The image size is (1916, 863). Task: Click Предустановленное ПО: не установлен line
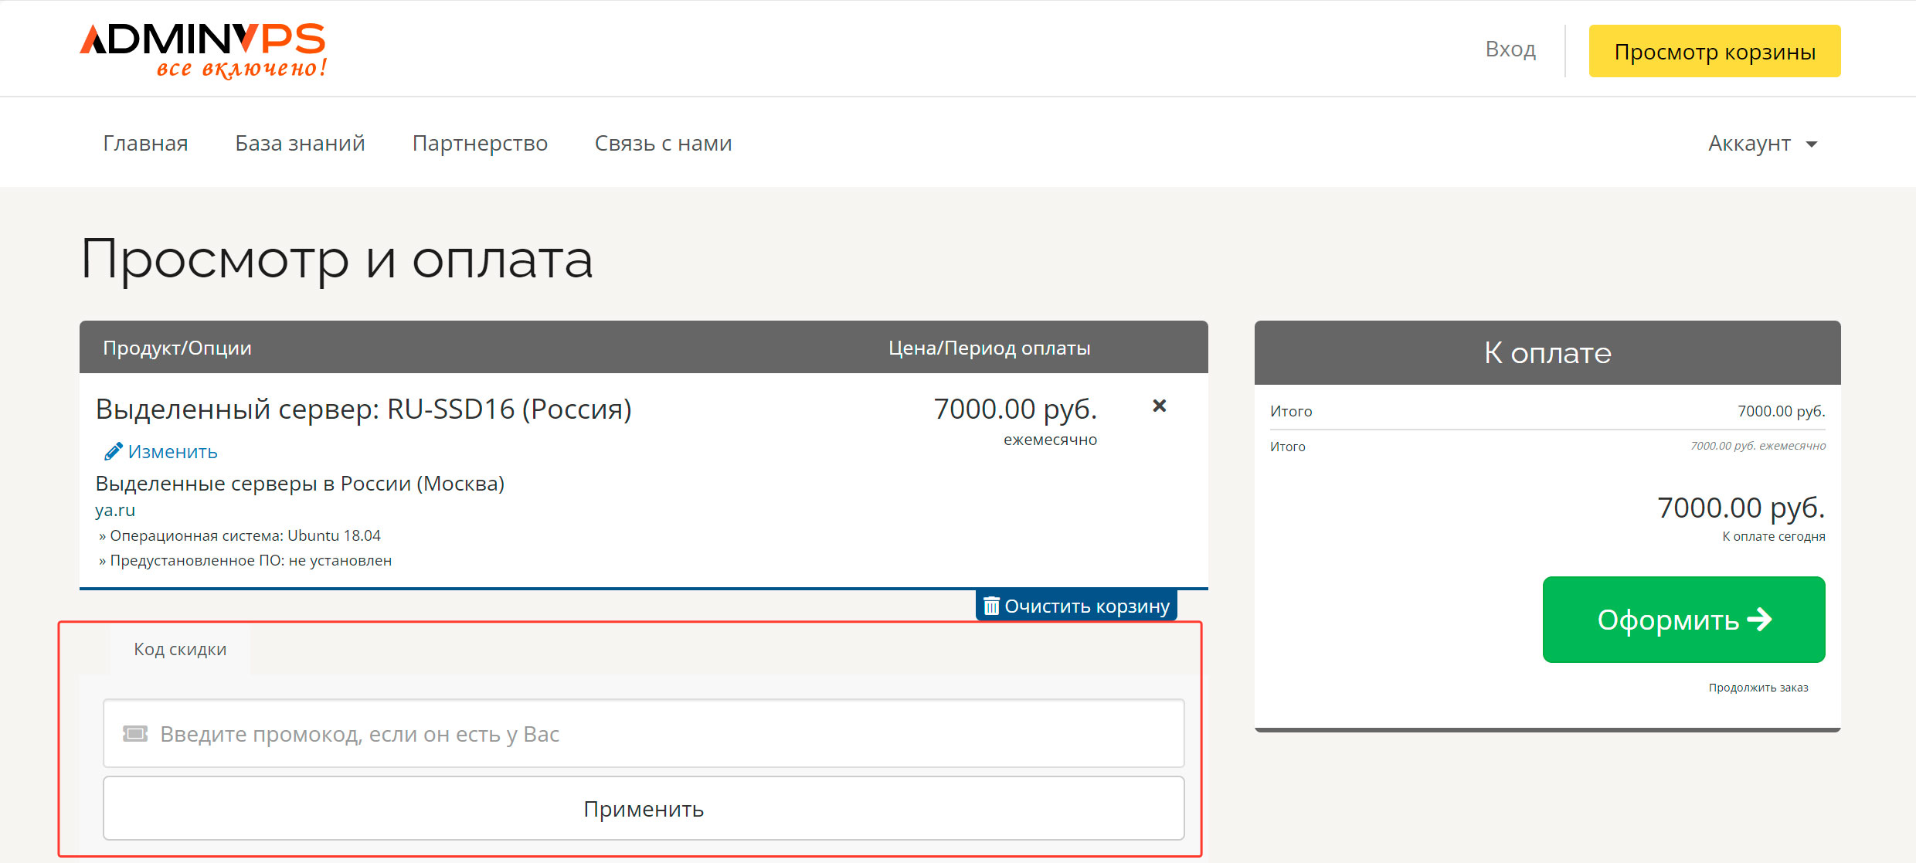tap(245, 560)
